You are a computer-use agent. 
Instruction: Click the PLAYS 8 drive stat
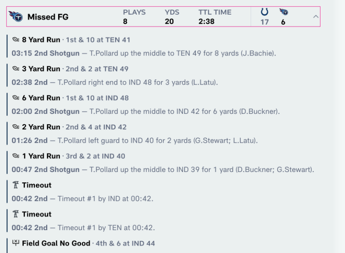tap(134, 17)
